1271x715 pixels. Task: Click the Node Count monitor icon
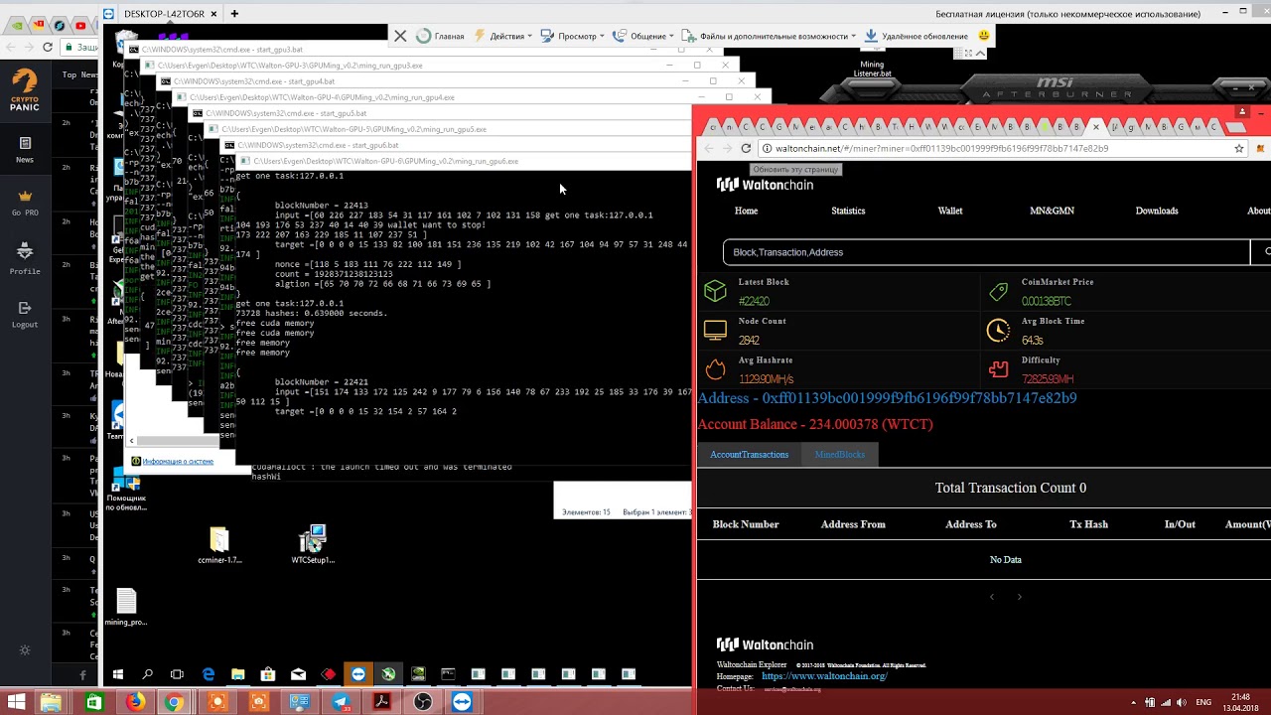(x=715, y=331)
